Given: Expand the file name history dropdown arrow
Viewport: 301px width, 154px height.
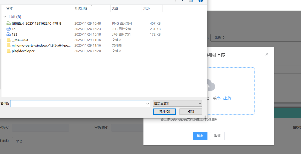Looking at the screenshot, I should click(148, 104).
